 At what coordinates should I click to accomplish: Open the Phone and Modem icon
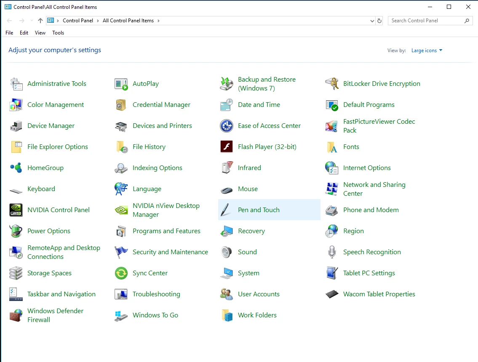332,210
